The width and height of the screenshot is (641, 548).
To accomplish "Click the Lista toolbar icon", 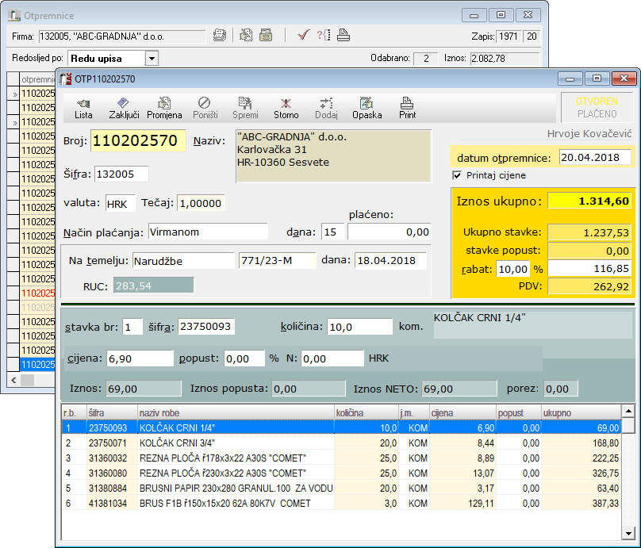I will [83, 109].
